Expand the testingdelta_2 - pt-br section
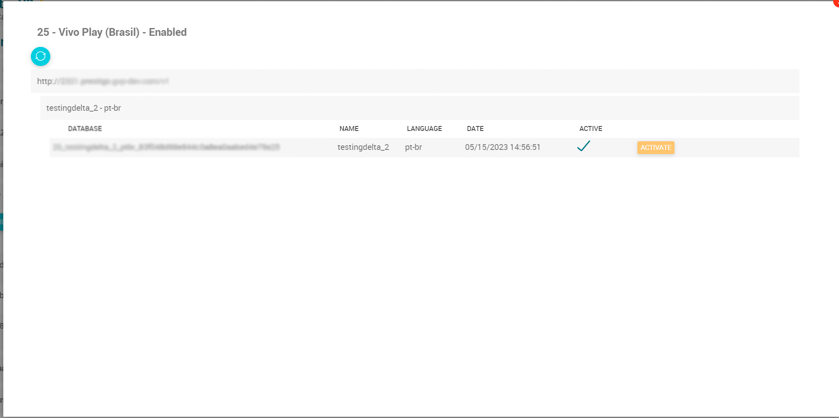Screen dimensions: 839x418 84,108
